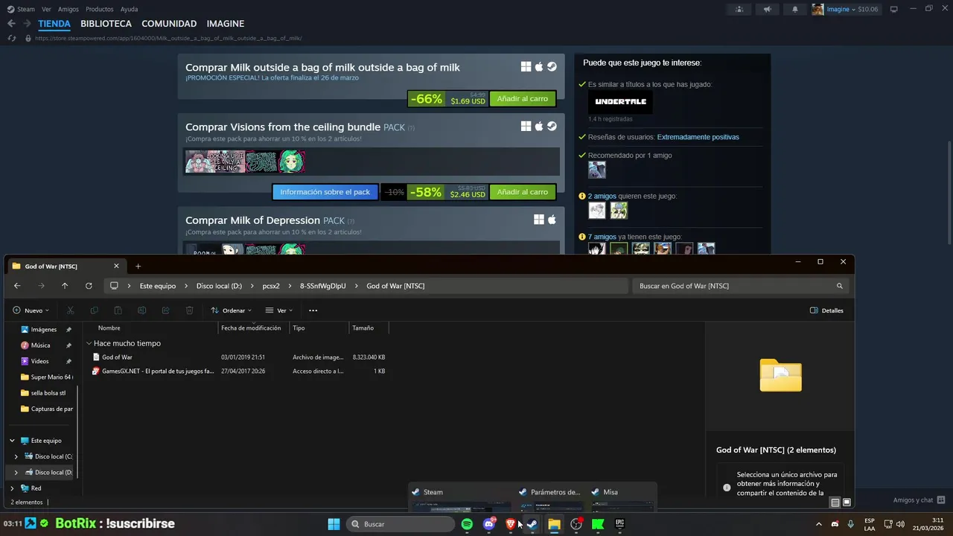Select the GamesGX.NET shortcut file
This screenshot has height=536, width=953.
pyautogui.click(x=153, y=371)
